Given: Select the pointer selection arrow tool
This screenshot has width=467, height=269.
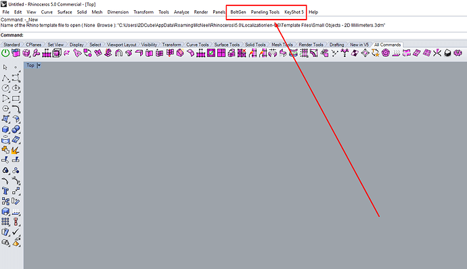Looking at the screenshot, I should [x=5, y=68].
